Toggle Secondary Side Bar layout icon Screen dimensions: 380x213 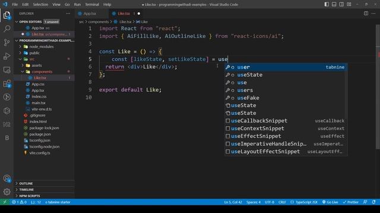(341, 4)
